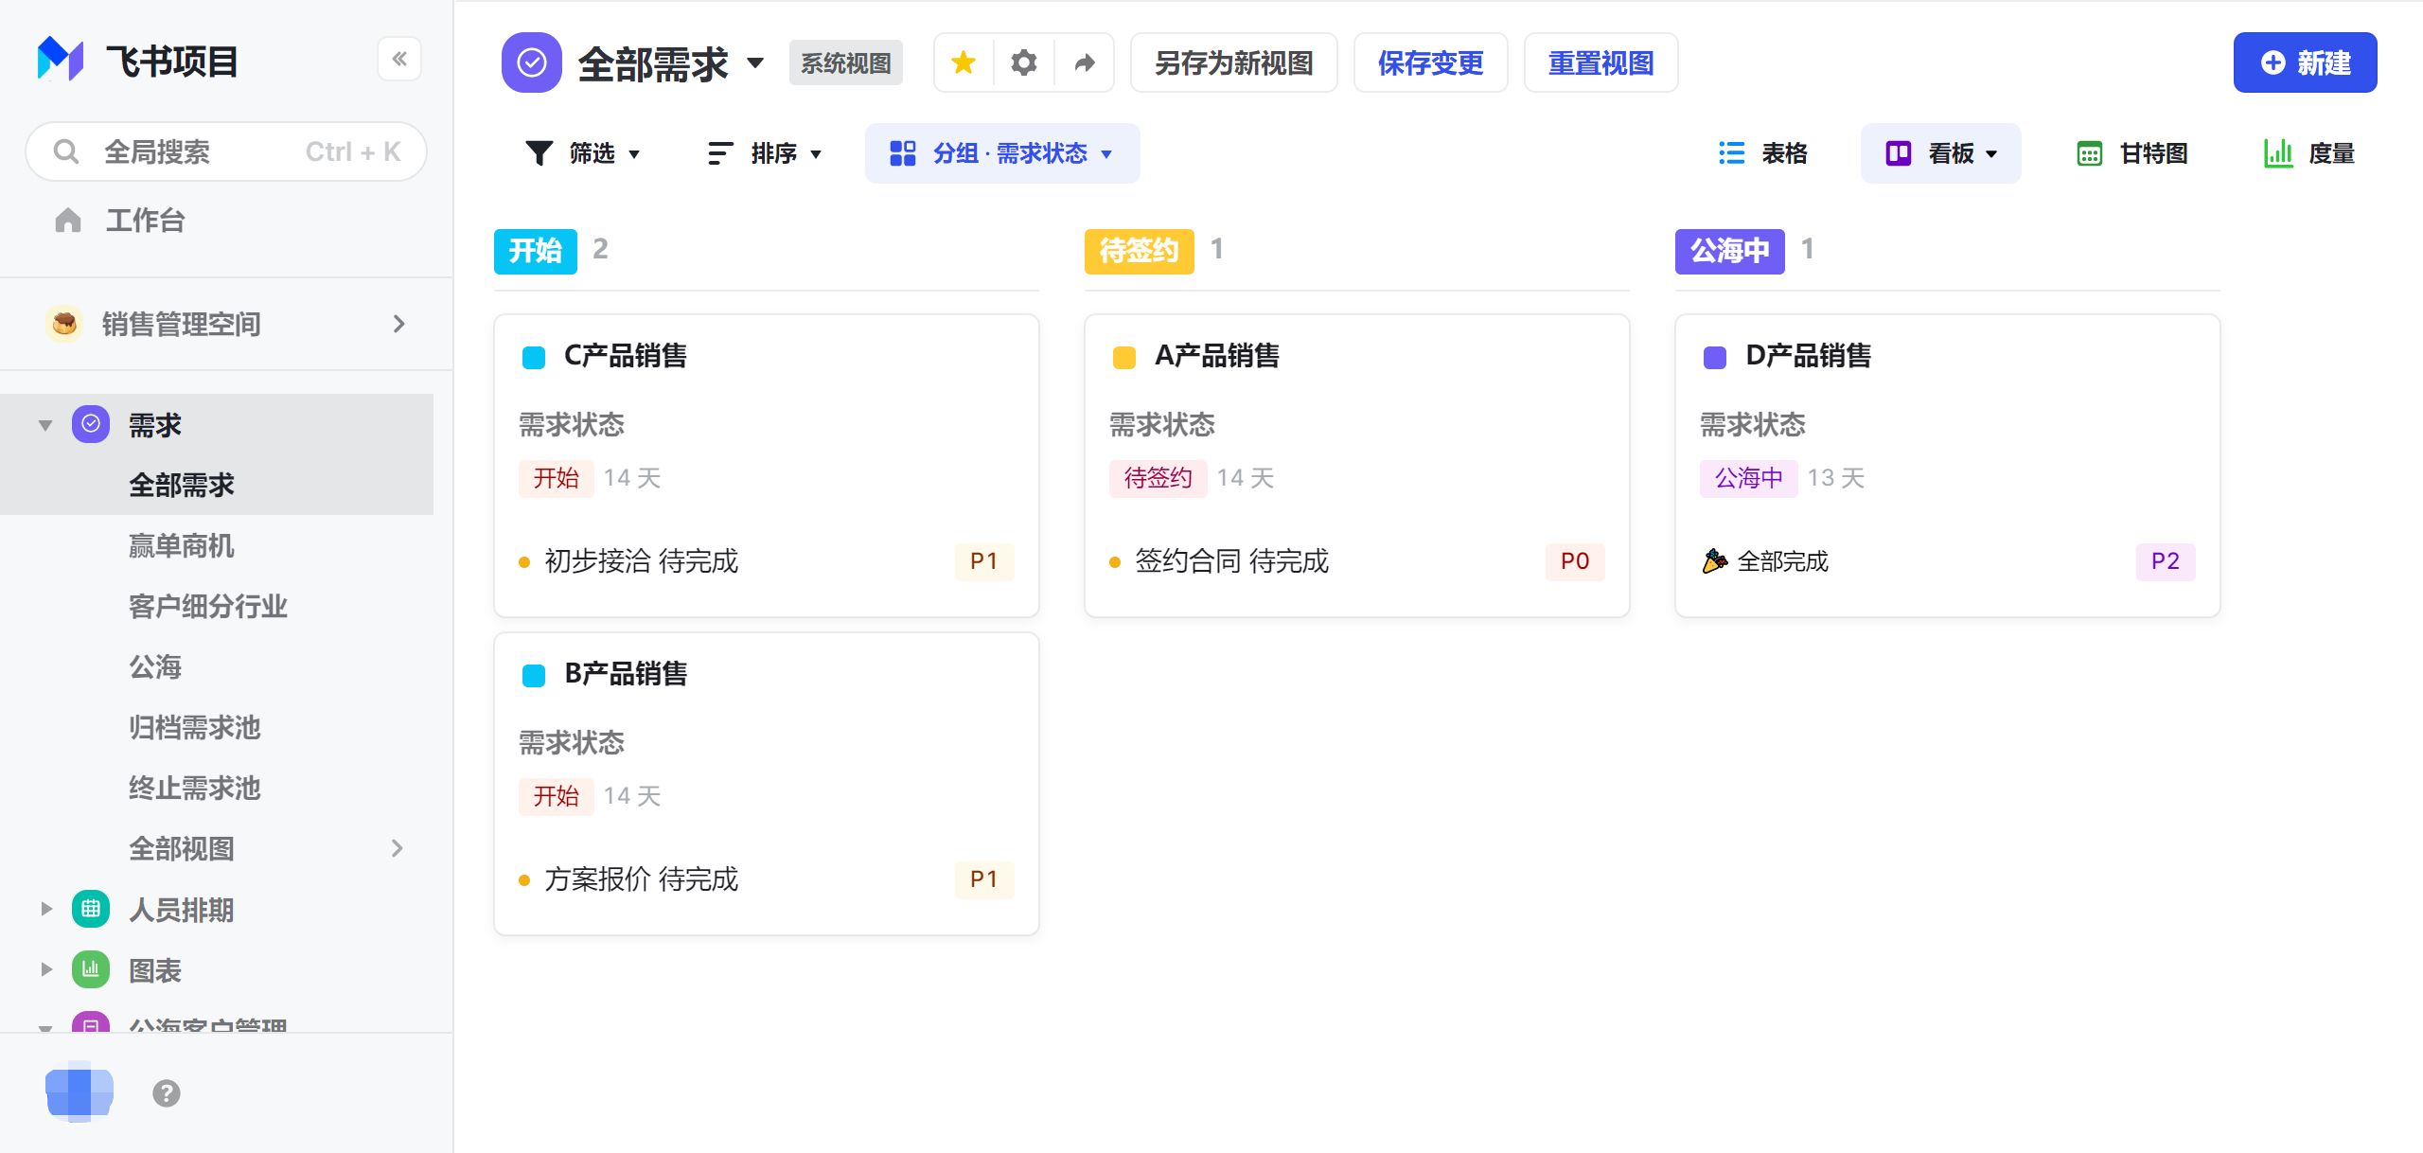This screenshot has width=2423, height=1153.
Task: Click the blurred user avatar
Action: [x=80, y=1091]
